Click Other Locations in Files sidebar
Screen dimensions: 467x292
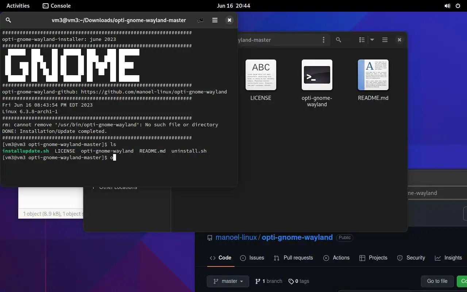(x=118, y=187)
